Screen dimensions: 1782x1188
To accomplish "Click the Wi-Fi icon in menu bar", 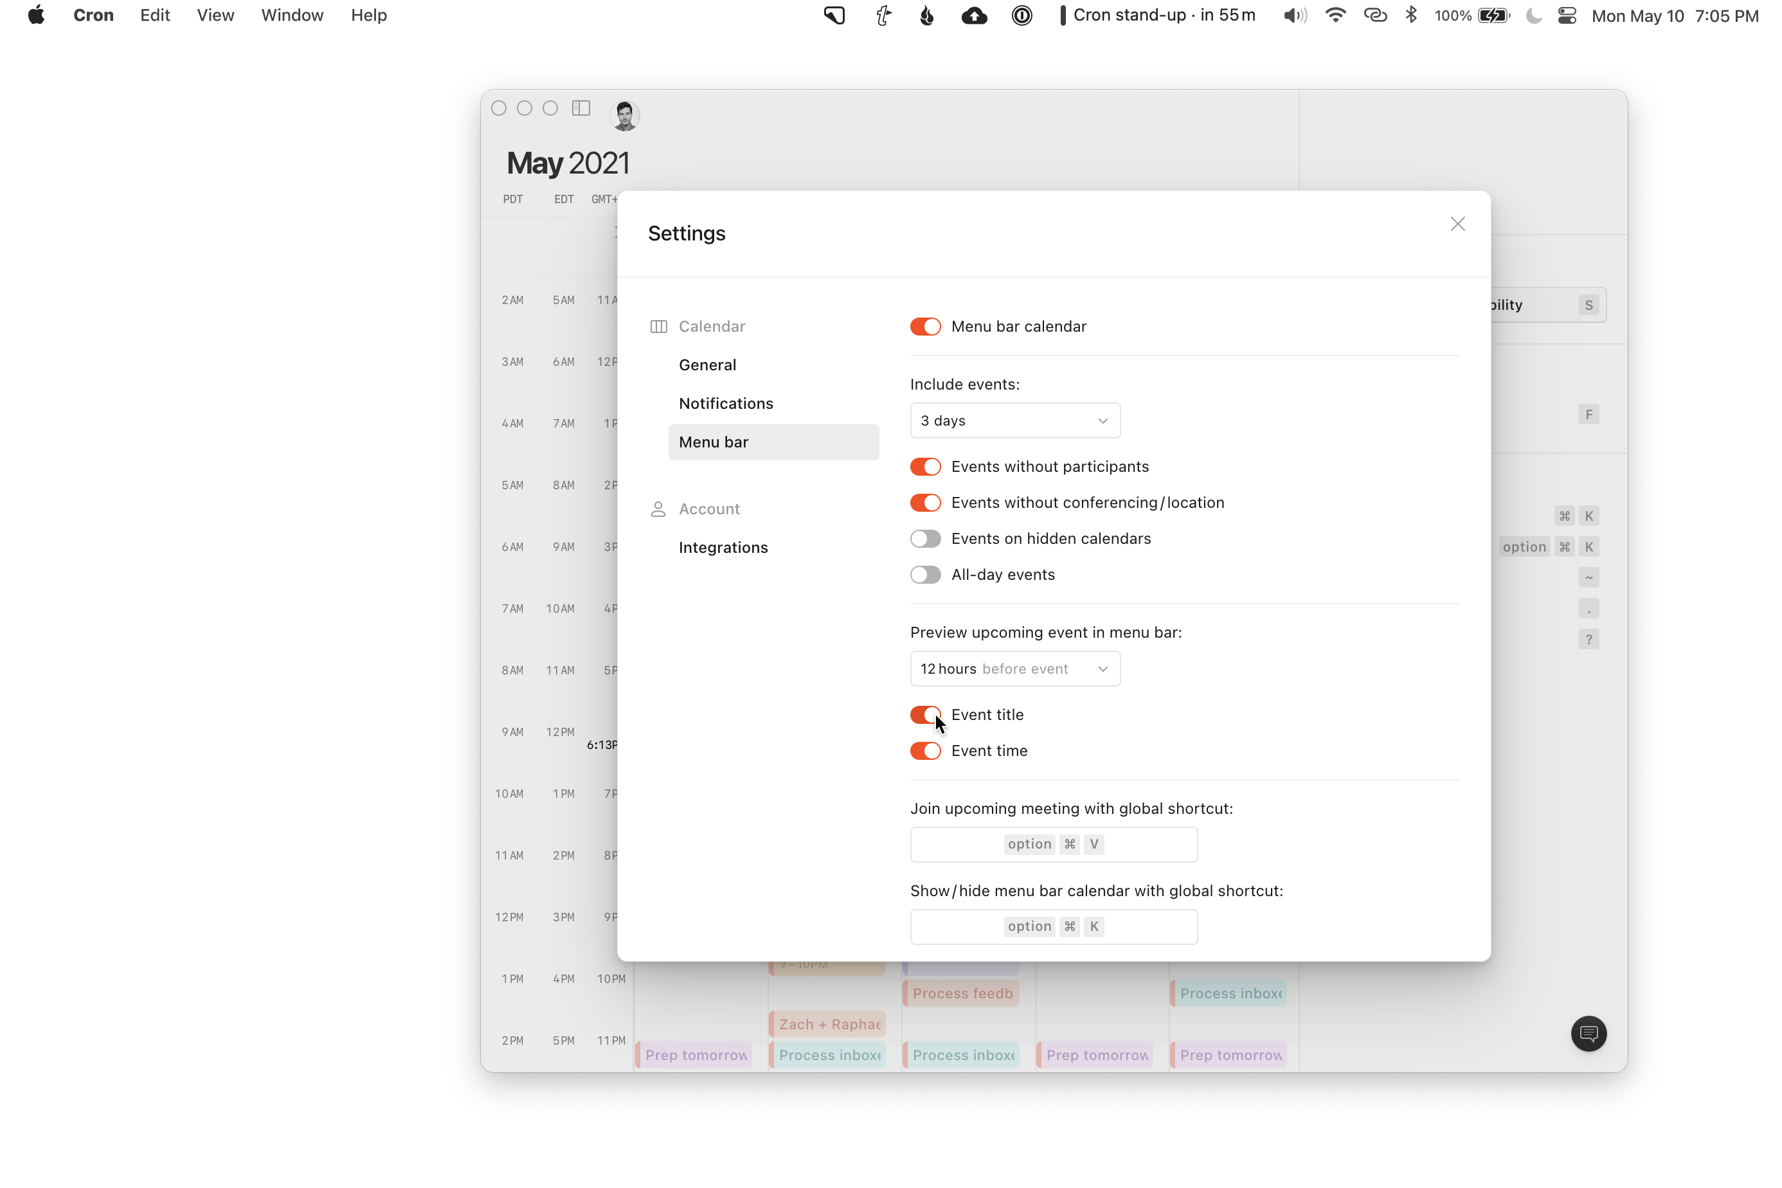I will point(1335,15).
